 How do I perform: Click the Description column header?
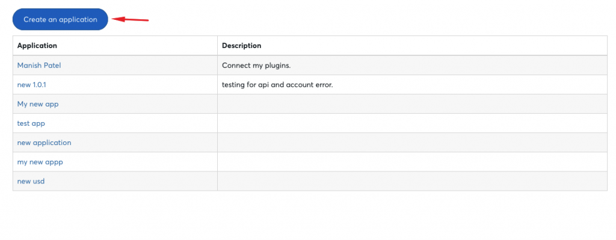tap(242, 46)
